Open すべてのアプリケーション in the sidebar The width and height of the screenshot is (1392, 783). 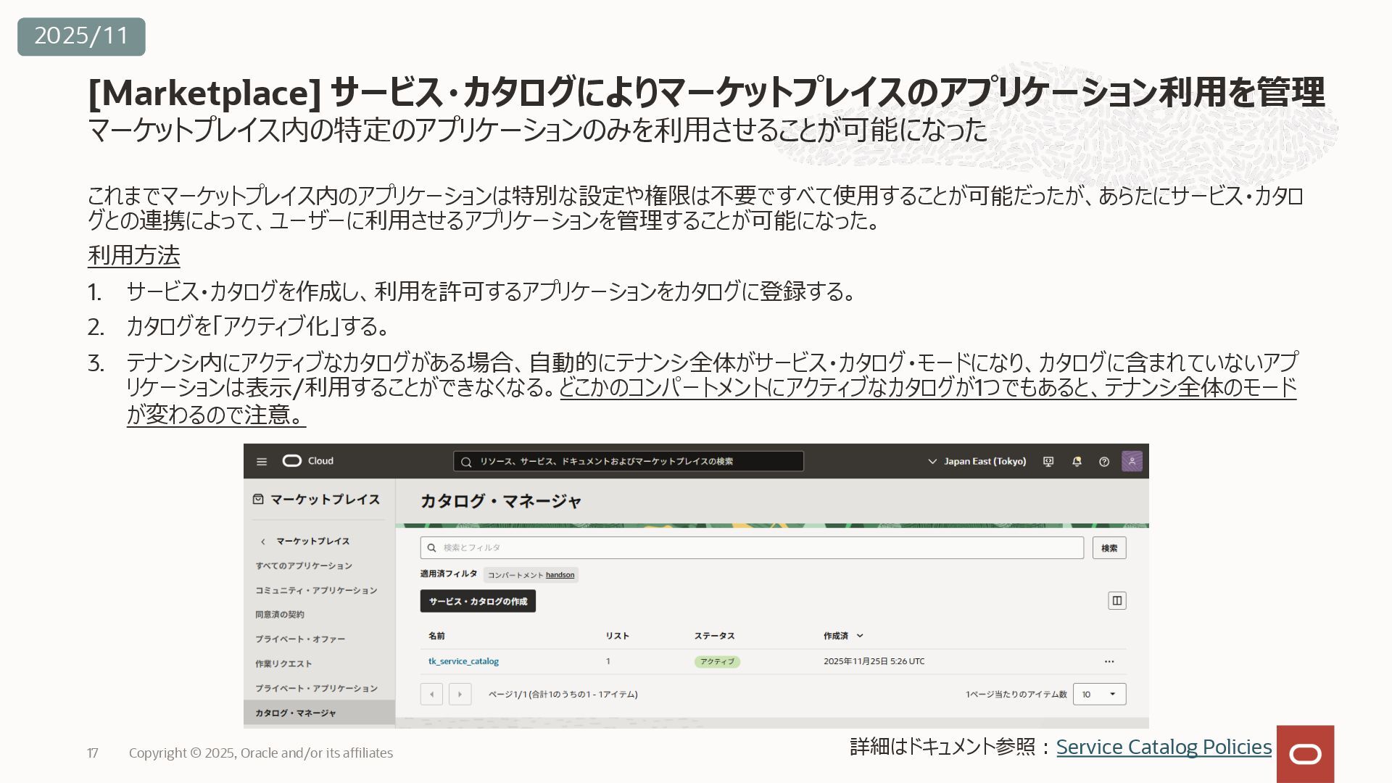pos(304,565)
